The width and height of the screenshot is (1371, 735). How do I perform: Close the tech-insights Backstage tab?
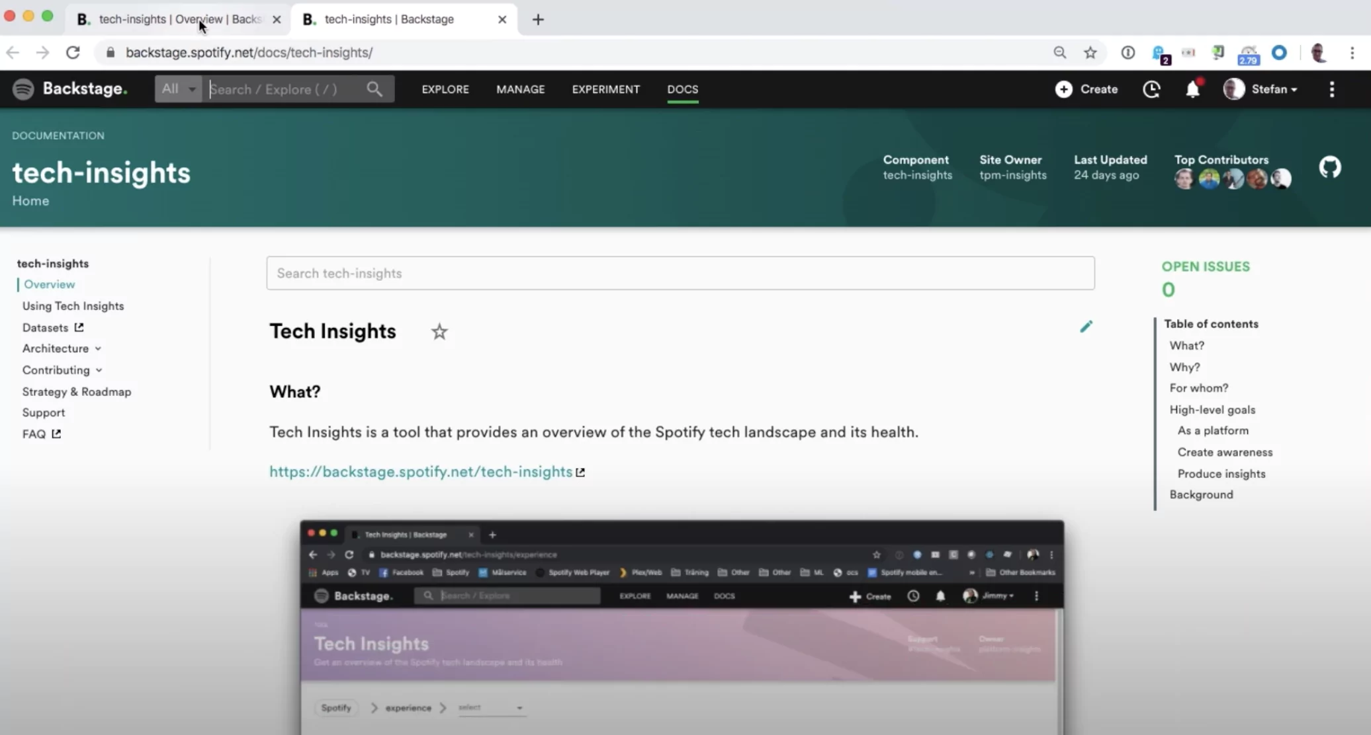coord(502,19)
